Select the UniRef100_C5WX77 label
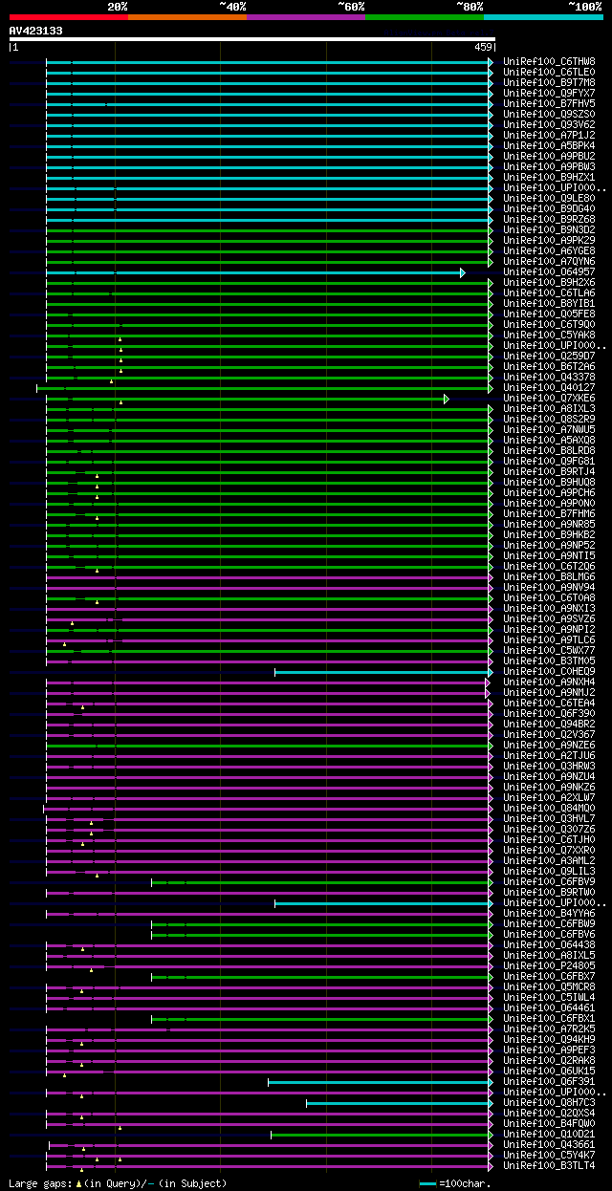The height and width of the screenshot is (1191, 612). 549,650
